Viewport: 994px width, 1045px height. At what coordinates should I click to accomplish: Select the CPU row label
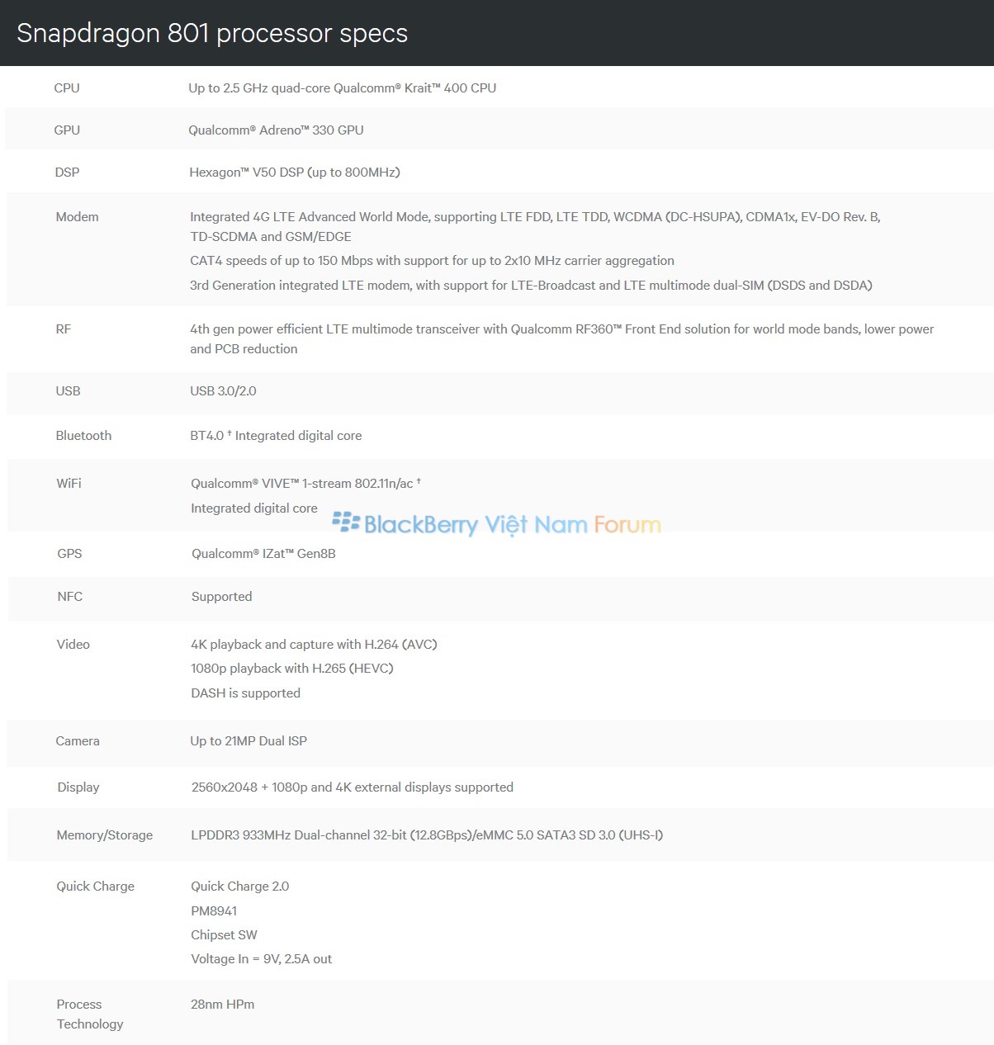click(x=67, y=88)
